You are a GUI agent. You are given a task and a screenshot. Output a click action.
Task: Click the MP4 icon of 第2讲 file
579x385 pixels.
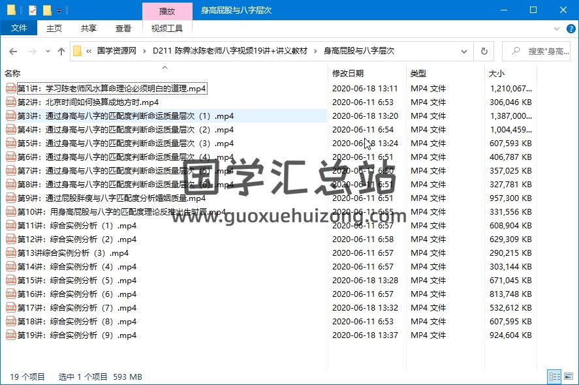pos(10,102)
